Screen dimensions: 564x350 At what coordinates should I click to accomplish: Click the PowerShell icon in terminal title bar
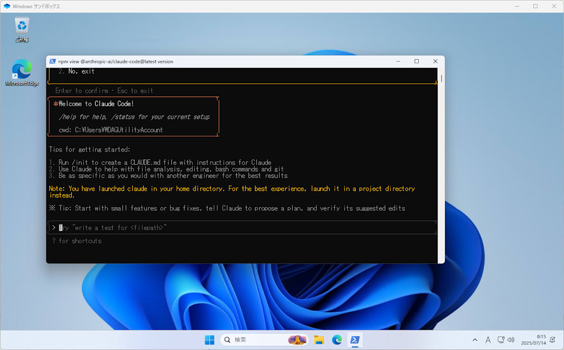pyautogui.click(x=53, y=62)
